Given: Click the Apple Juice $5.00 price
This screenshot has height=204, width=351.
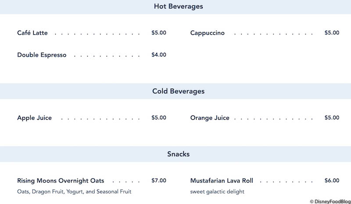Looking at the screenshot, I should tap(158, 118).
